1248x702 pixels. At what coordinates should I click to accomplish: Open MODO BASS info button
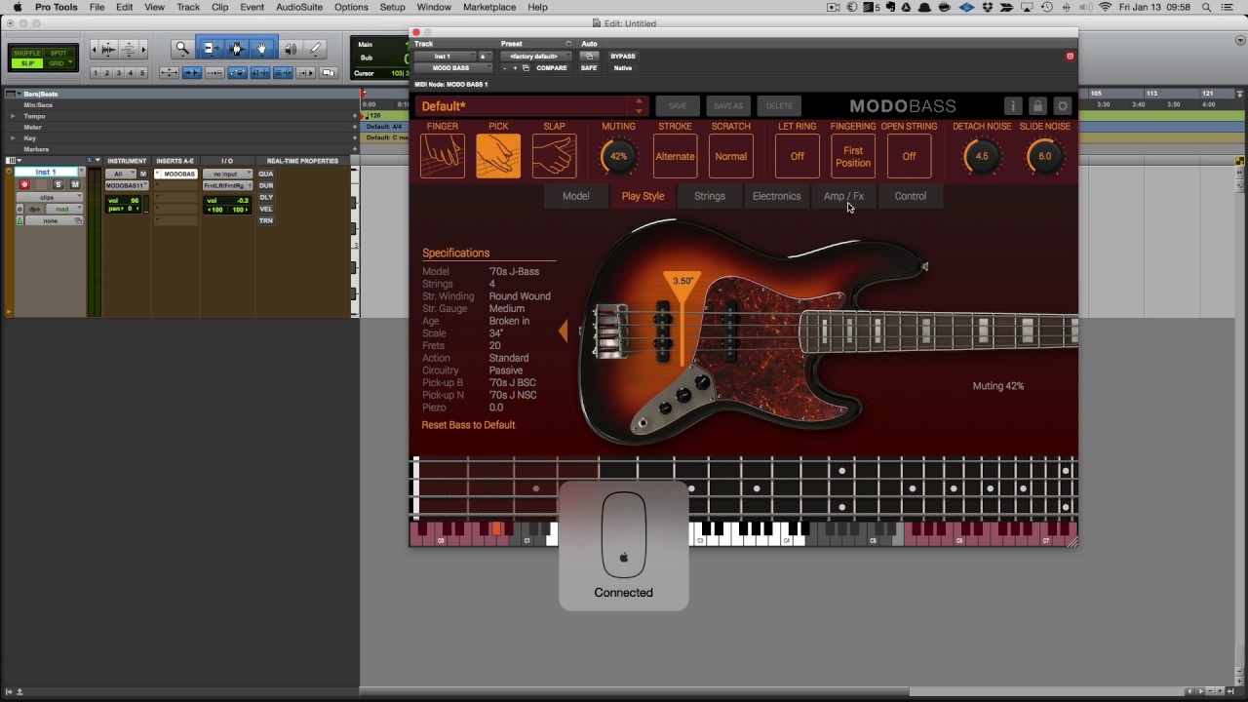pyautogui.click(x=1013, y=105)
